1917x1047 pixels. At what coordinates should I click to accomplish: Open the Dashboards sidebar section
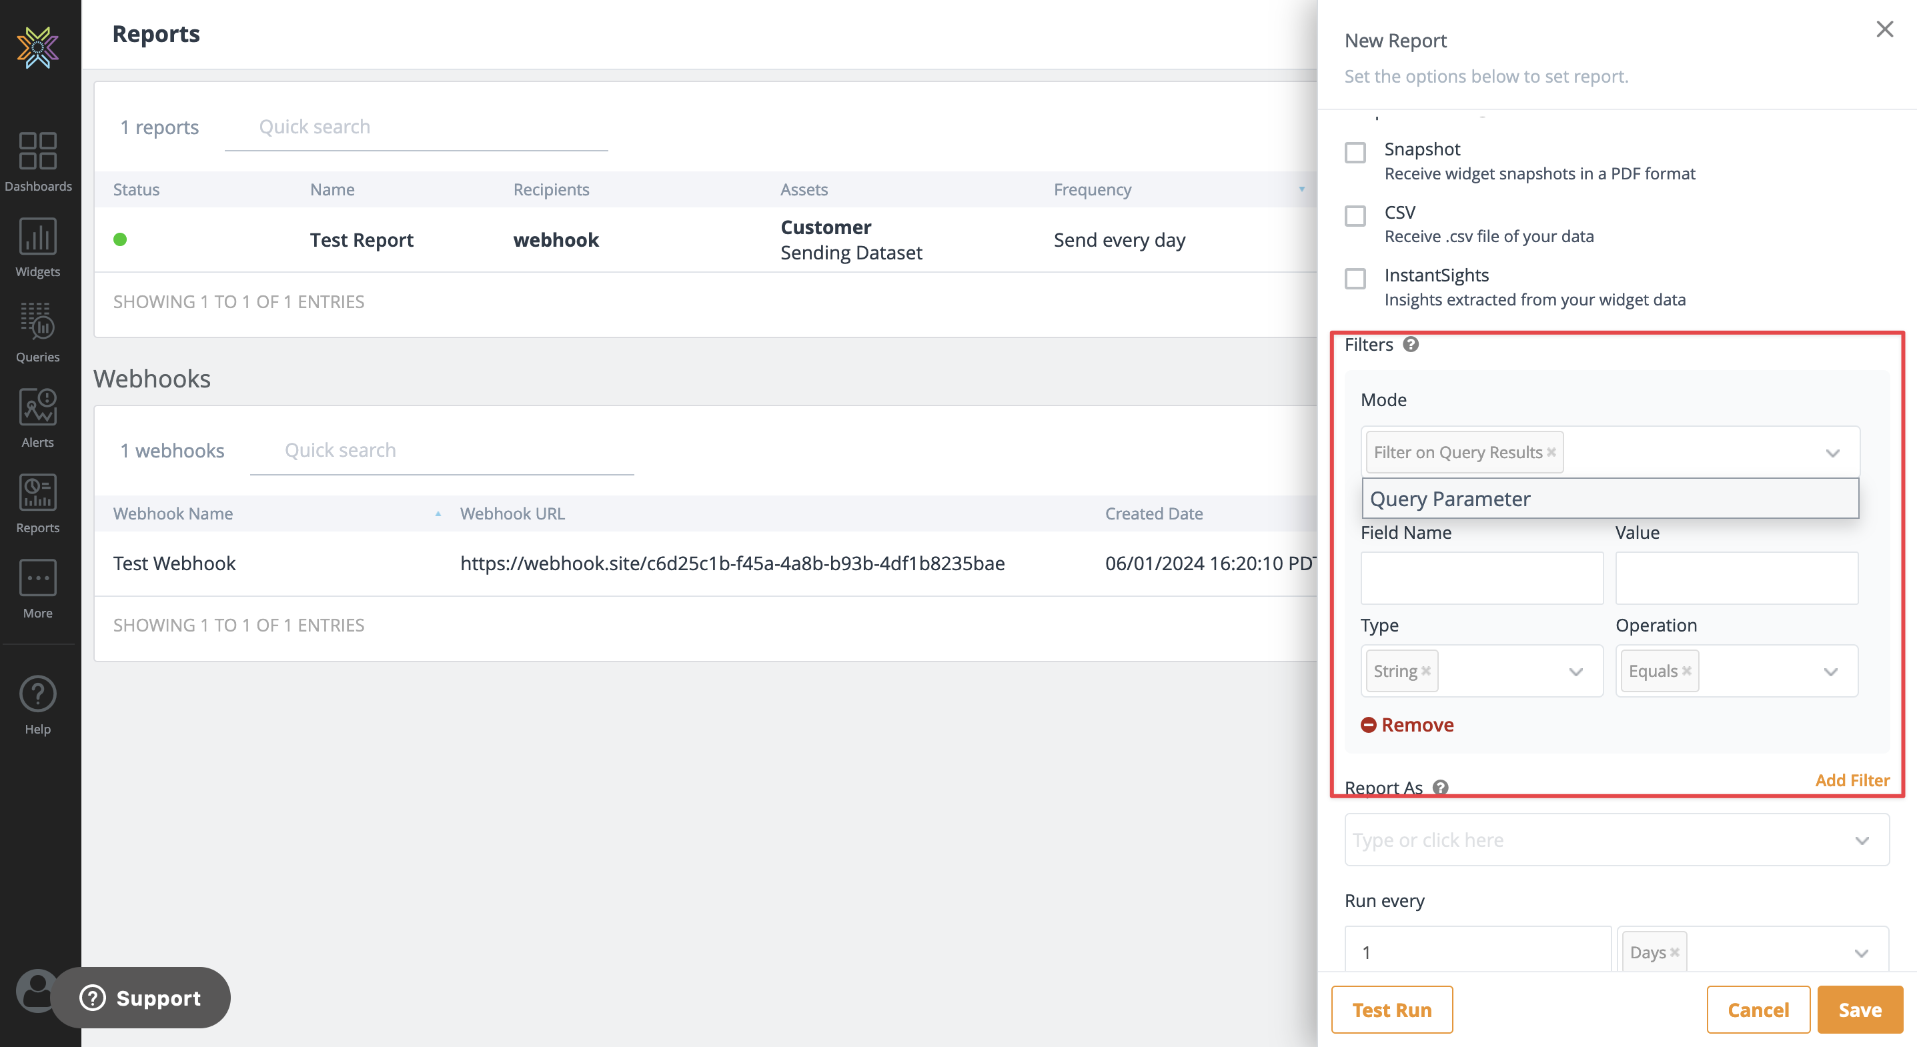38,162
